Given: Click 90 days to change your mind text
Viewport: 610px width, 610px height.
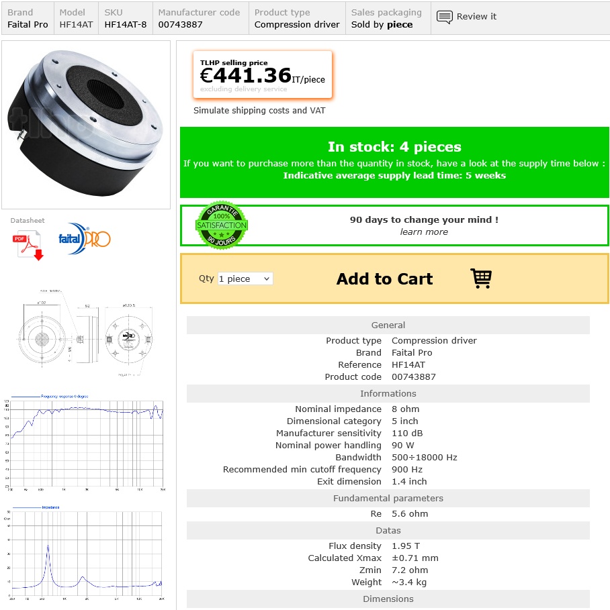Looking at the screenshot, I should [x=424, y=220].
